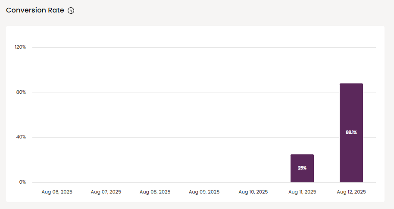Click the 80% y-axis label
394x209 pixels.
pyautogui.click(x=22, y=92)
